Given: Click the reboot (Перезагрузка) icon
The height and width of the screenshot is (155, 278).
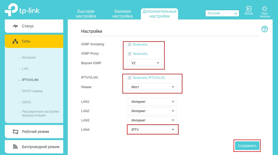Looking at the screenshot, I should click(x=265, y=9).
